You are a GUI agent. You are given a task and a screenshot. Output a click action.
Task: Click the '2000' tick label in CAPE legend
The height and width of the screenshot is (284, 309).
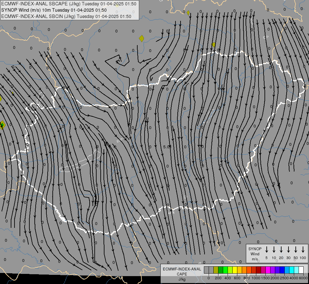[x=275, y=278]
